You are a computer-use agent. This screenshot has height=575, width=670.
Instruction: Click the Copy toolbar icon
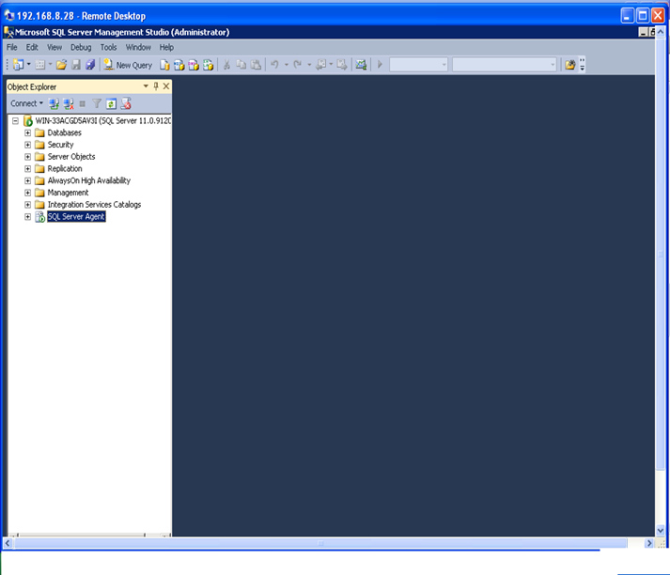(x=242, y=65)
